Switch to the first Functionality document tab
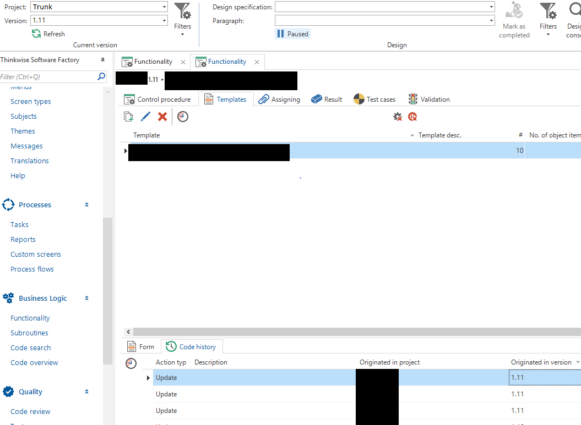This screenshot has width=581, height=425. [x=153, y=62]
